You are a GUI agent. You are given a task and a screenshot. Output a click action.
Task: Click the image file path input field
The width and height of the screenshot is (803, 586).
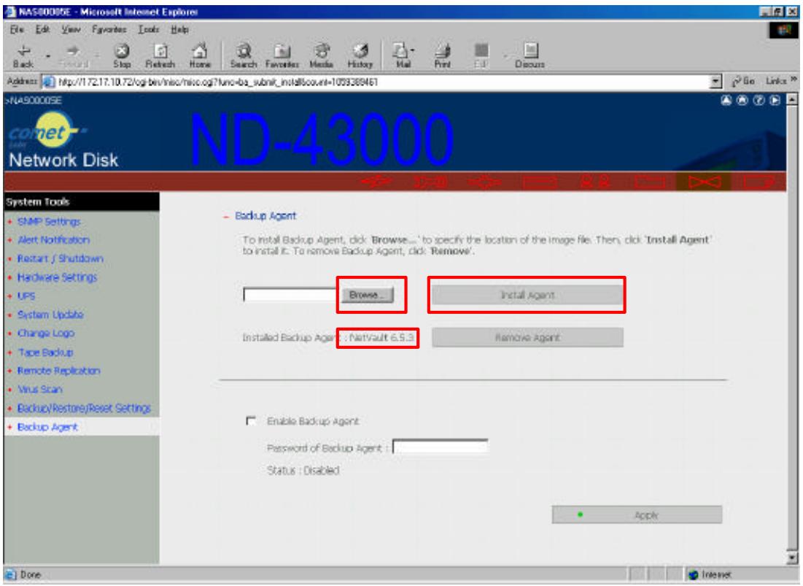(x=290, y=295)
